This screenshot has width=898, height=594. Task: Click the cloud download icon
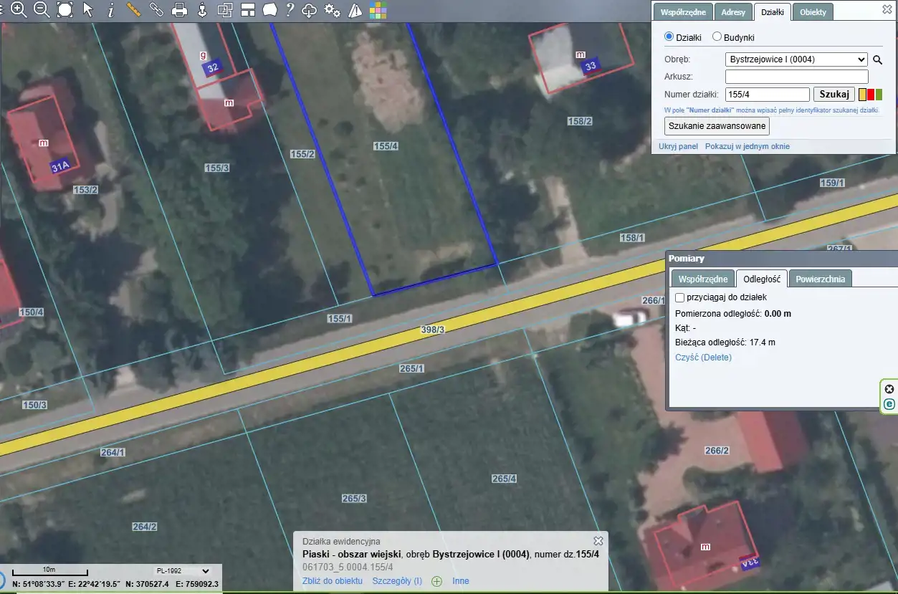tap(309, 10)
